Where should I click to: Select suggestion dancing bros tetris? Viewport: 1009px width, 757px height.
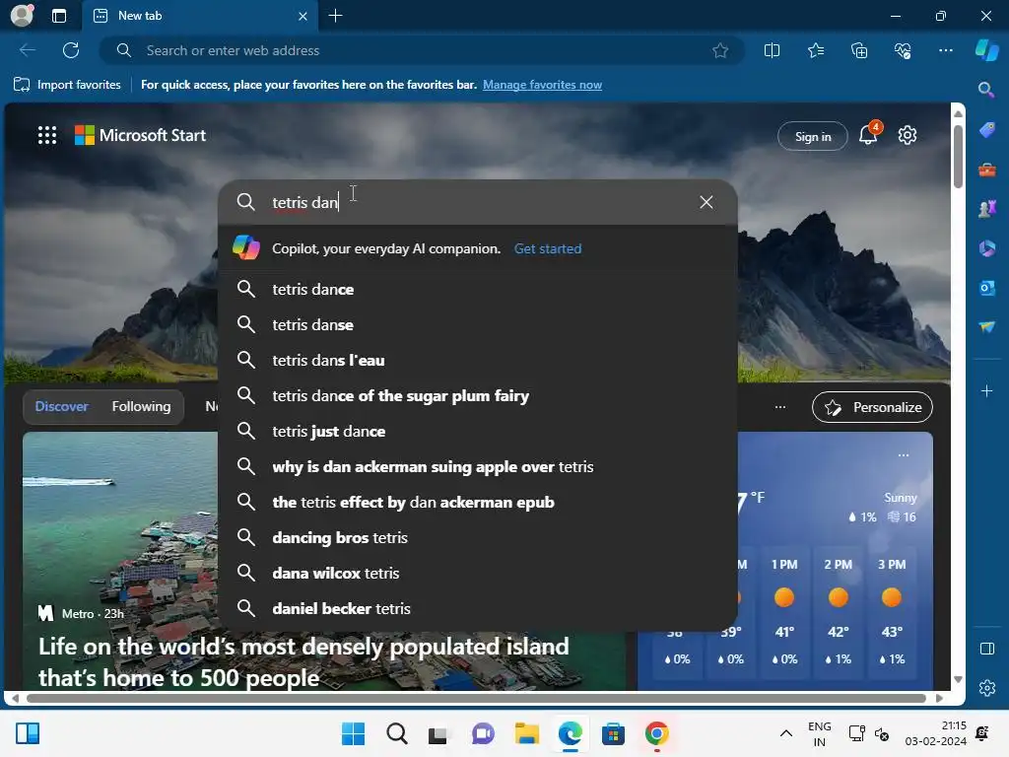pyautogui.click(x=478, y=537)
